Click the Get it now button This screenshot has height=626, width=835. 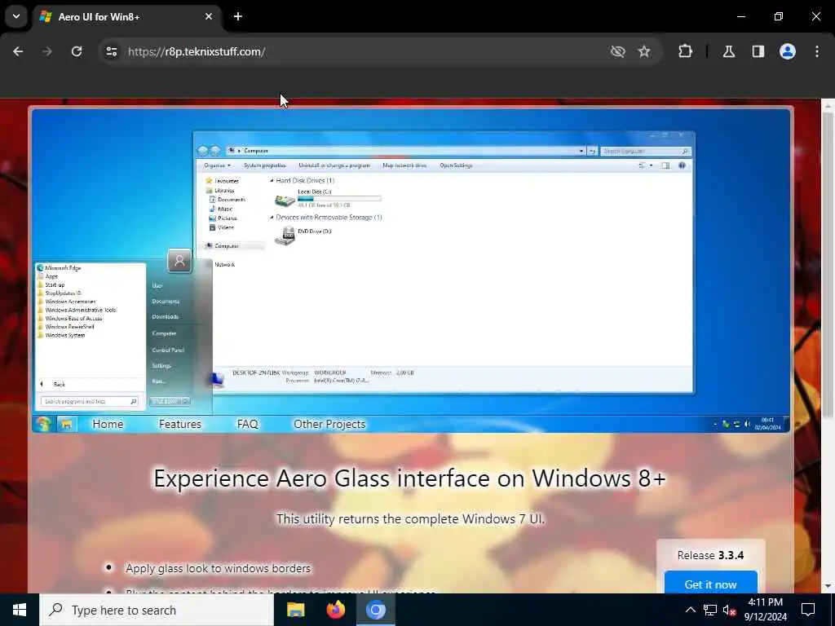tap(711, 582)
